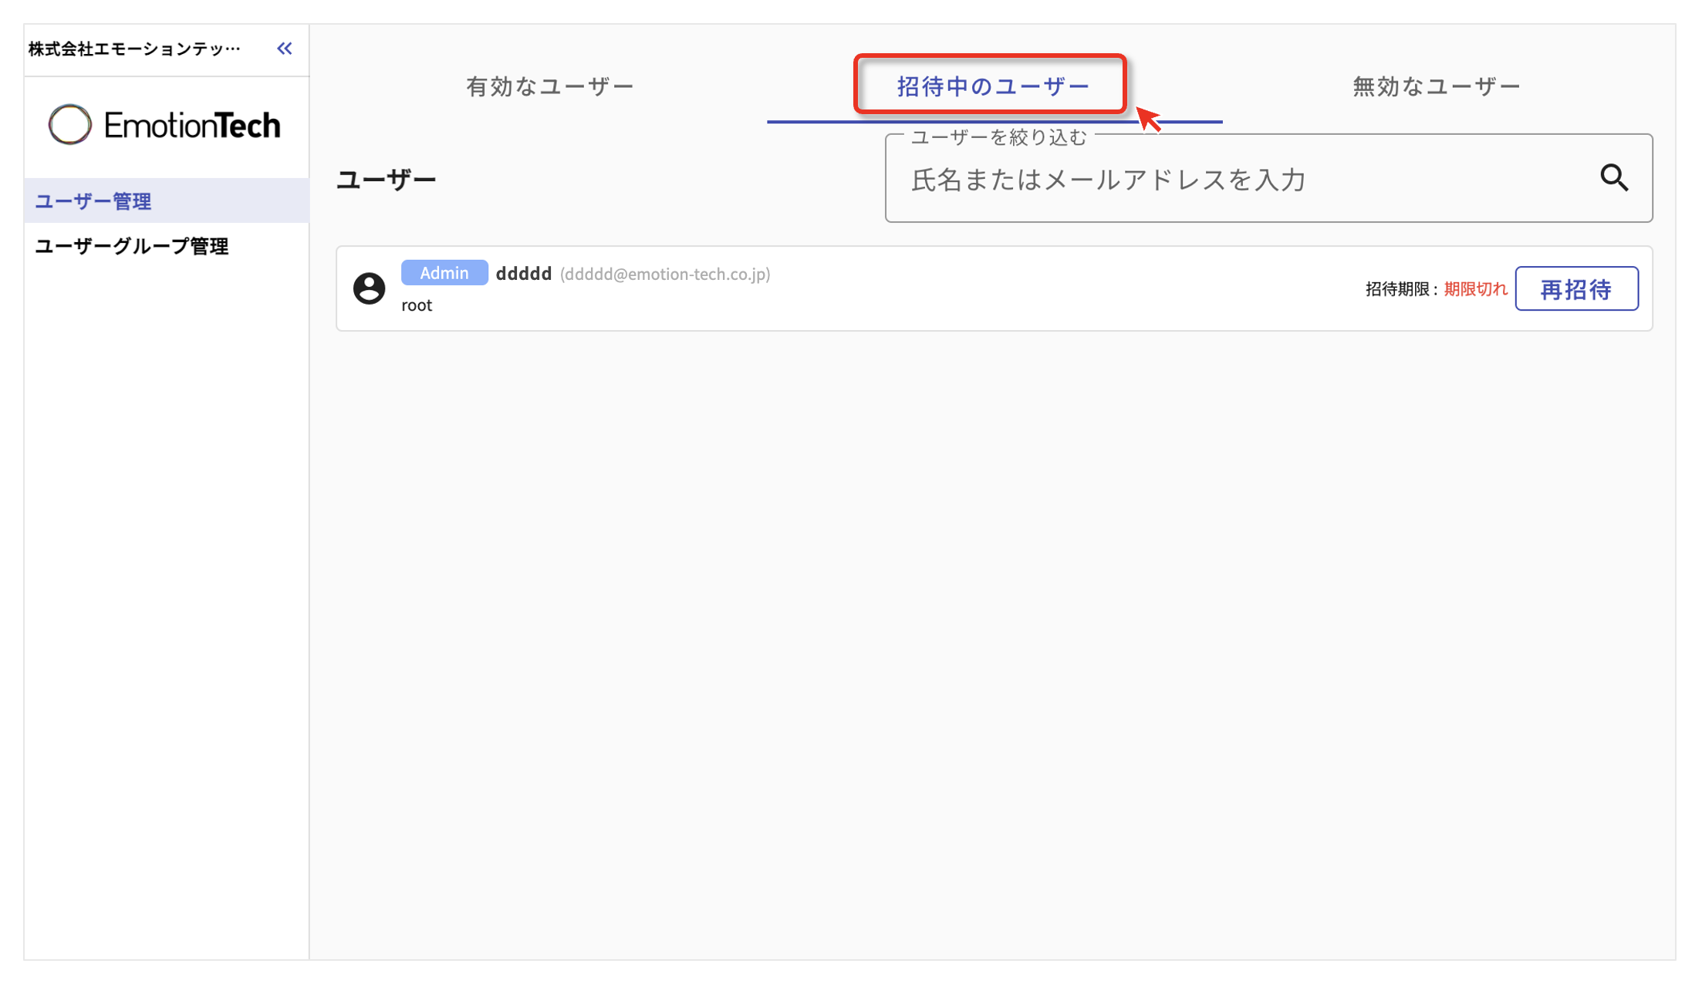Image resolution: width=1702 pixels, height=987 pixels.
Task: Click the email ddddd@emotion-tech.co.jp
Action: pos(664,275)
